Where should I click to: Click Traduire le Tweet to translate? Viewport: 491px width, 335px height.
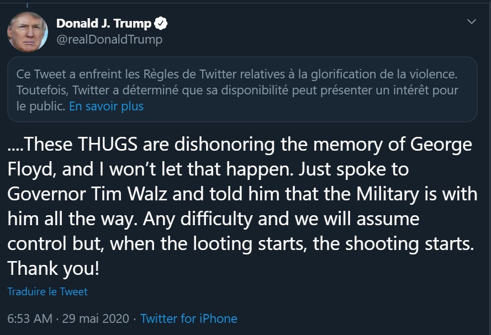tap(47, 291)
